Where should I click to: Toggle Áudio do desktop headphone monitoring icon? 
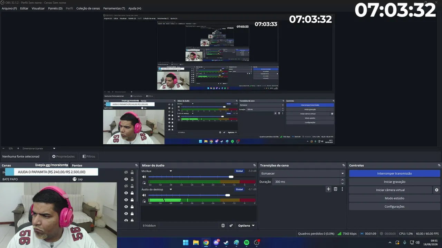pyautogui.click(x=144, y=201)
